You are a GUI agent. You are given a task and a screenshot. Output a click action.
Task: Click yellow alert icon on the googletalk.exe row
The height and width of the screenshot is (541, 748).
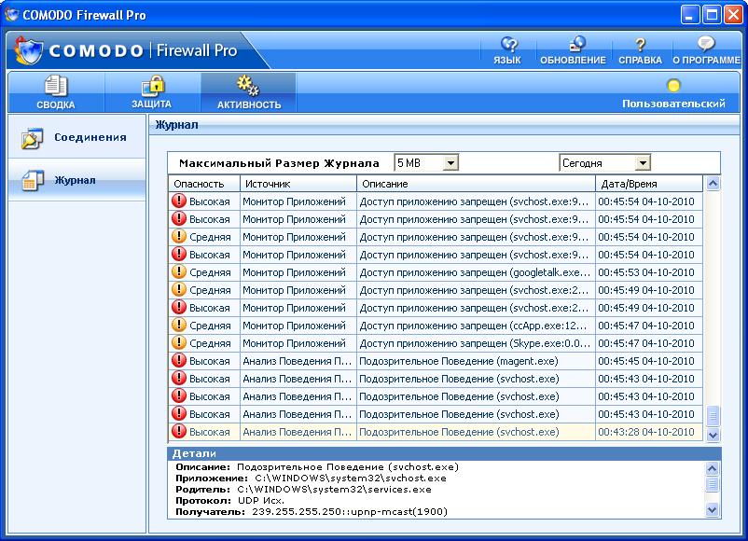(x=179, y=272)
